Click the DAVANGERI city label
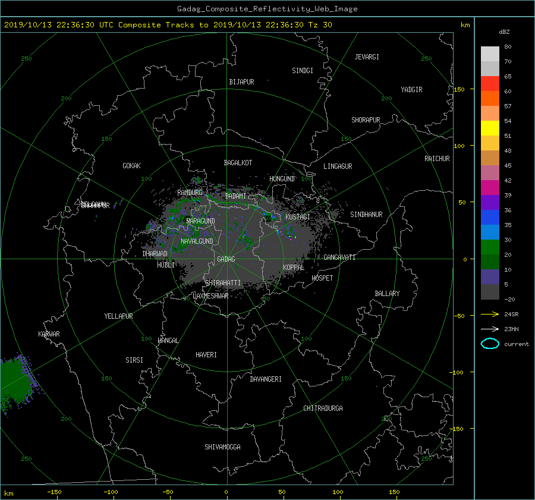 click(x=266, y=379)
